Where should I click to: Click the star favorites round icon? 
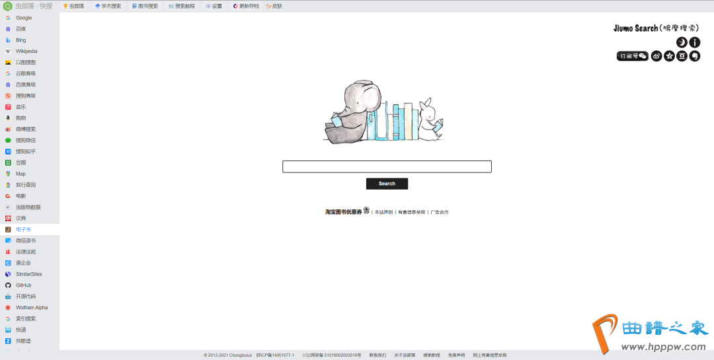pyautogui.click(x=669, y=56)
